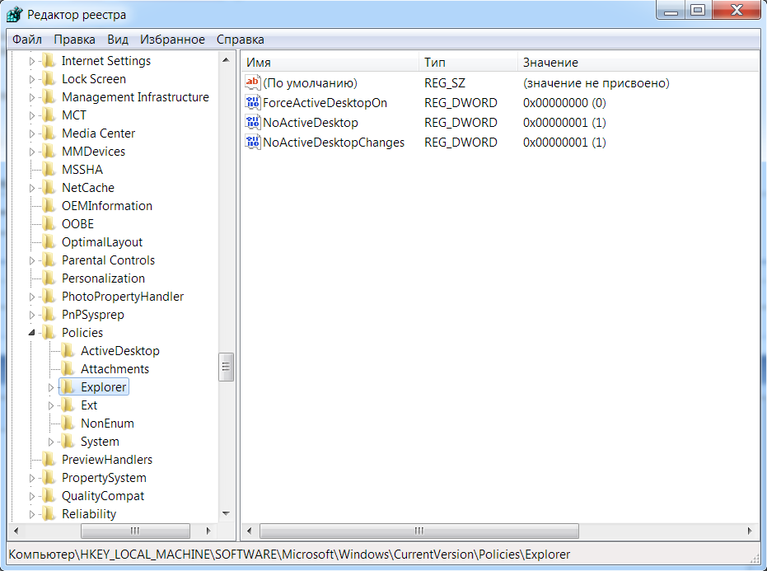Select the NoActiveDesktopChanges value icon
This screenshot has width=767, height=571.
[253, 143]
